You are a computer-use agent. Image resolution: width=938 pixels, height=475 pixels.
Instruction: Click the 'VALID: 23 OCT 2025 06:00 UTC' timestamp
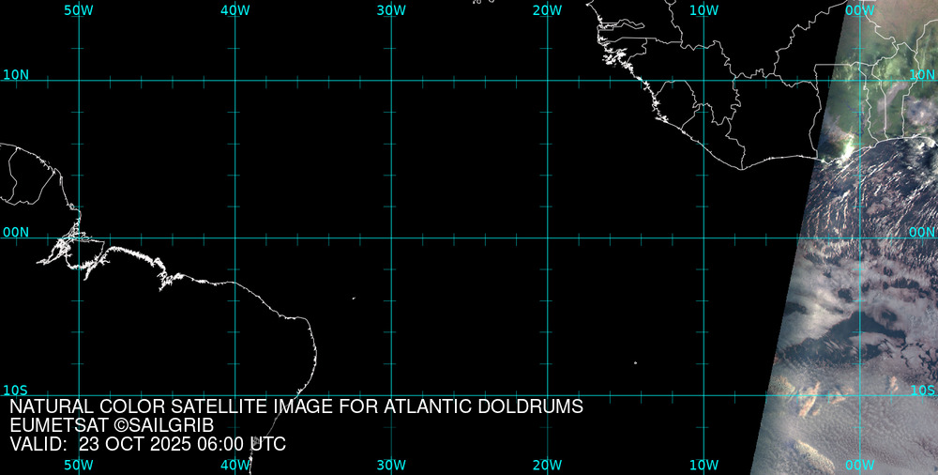coord(147,444)
